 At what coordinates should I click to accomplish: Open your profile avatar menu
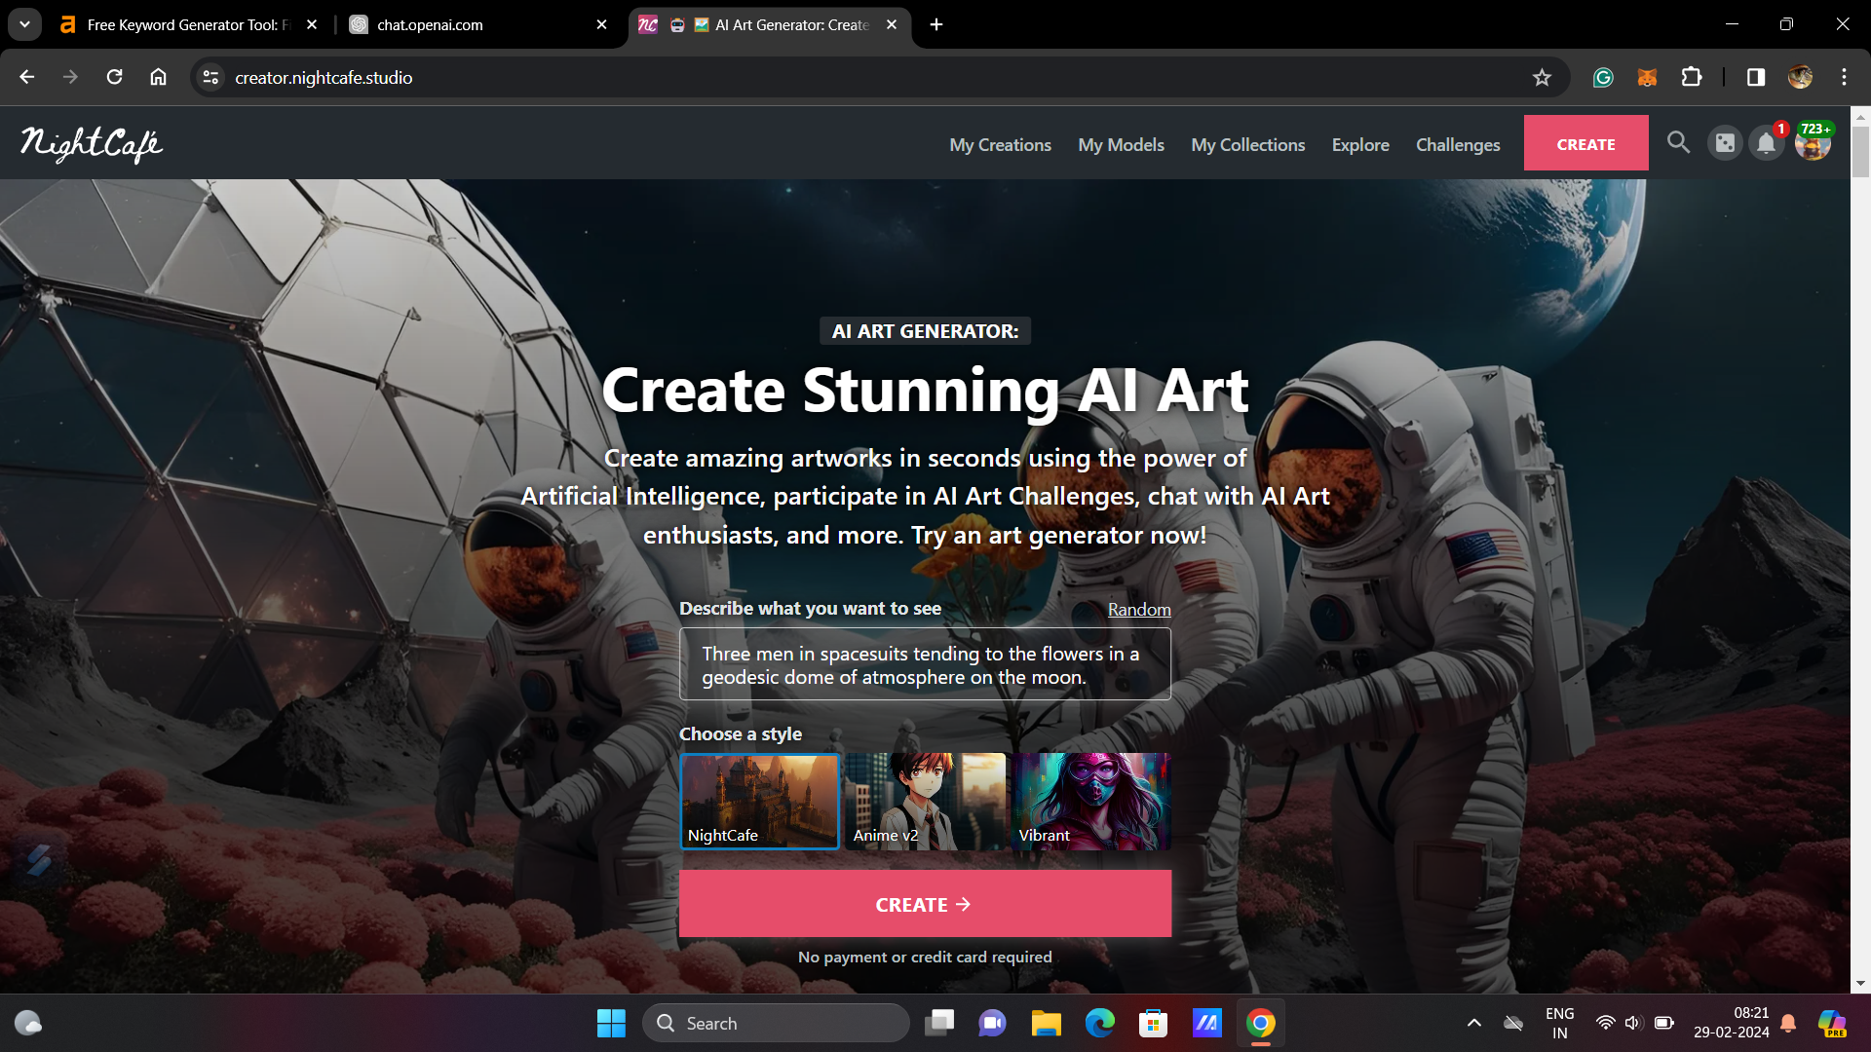tap(1813, 143)
